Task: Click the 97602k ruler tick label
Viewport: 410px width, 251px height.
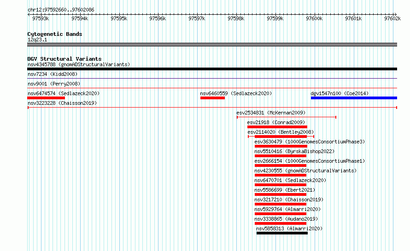Action: tap(392, 18)
